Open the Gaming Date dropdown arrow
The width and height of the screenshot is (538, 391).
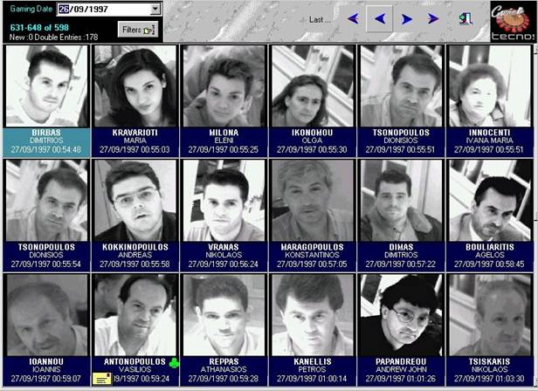pyautogui.click(x=155, y=9)
